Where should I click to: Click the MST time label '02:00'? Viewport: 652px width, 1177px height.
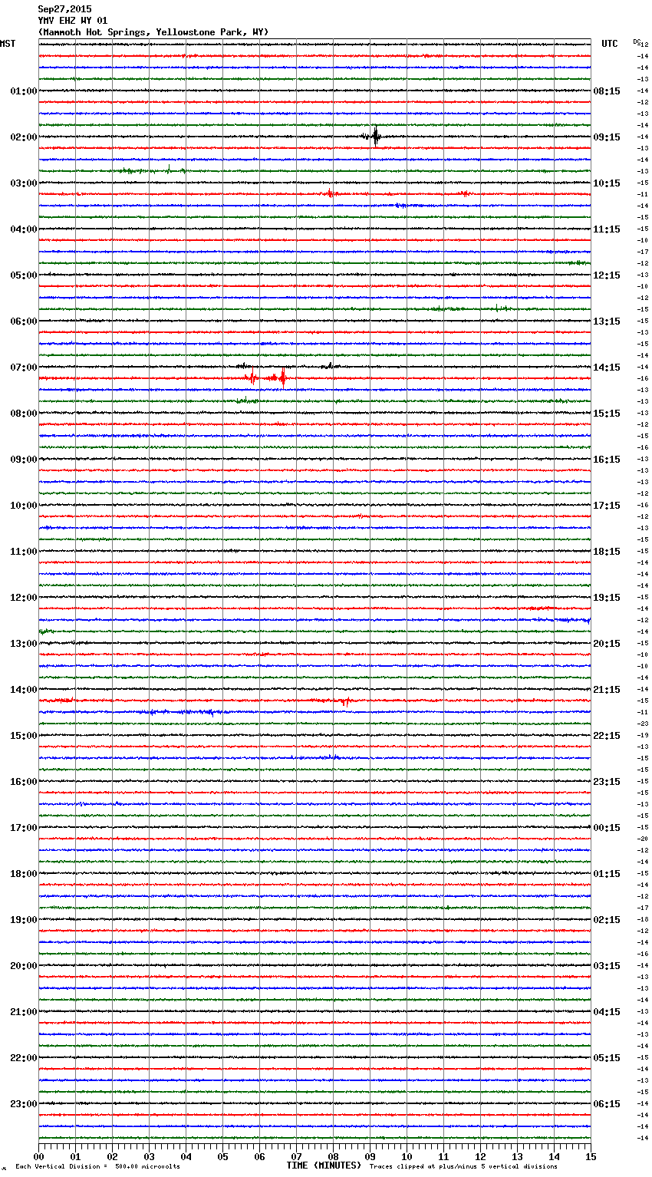click(23, 137)
